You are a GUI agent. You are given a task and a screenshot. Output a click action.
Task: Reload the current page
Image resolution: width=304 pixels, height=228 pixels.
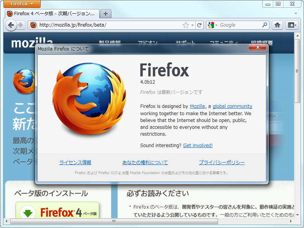tap(199, 25)
